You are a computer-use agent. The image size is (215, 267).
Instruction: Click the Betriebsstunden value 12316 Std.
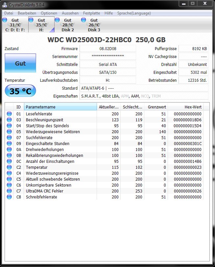click(x=193, y=80)
